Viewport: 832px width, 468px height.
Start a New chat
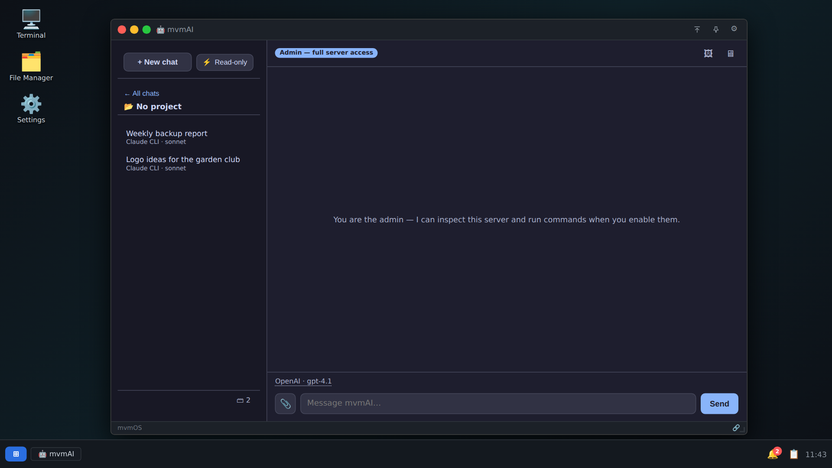coord(158,62)
